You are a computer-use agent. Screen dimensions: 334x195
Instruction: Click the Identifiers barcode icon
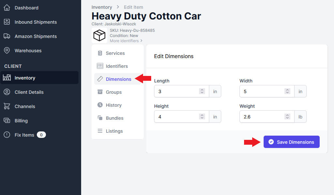tap(100, 66)
